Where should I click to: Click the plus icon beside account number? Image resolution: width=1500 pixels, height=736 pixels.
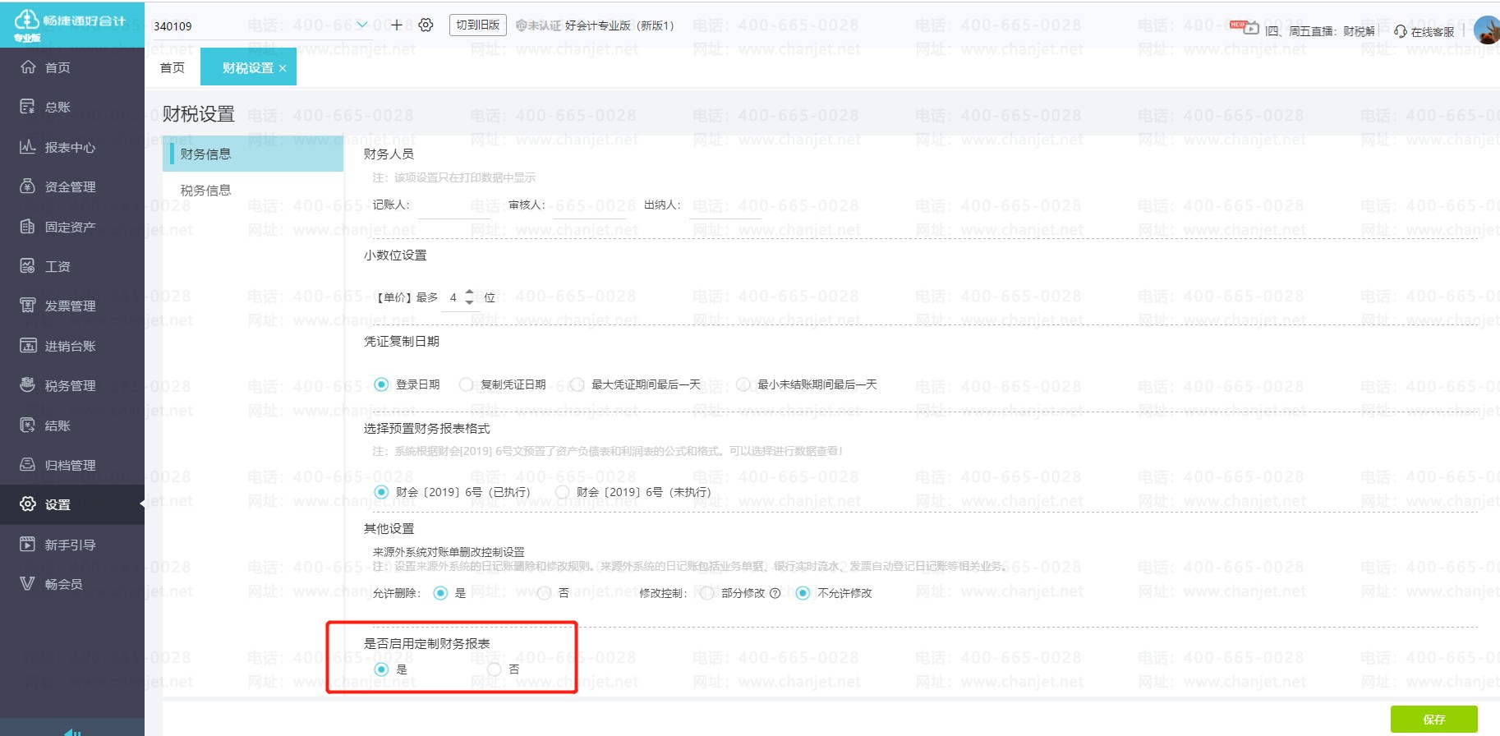(397, 25)
